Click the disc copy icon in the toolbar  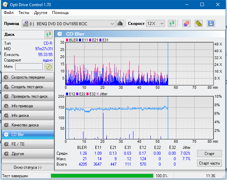[x=198, y=24]
